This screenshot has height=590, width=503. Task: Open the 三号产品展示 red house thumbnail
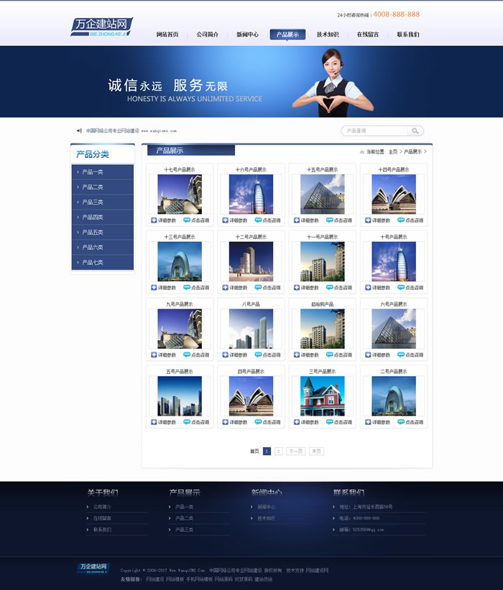point(323,395)
